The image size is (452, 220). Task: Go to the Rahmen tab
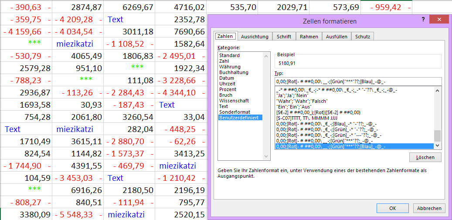309,37
